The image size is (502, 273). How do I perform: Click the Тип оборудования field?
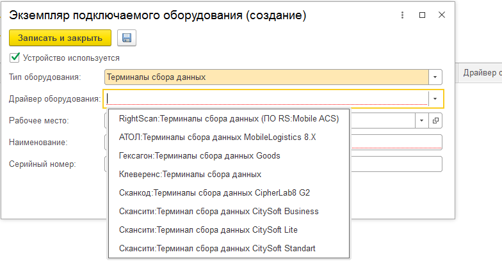click(x=266, y=77)
